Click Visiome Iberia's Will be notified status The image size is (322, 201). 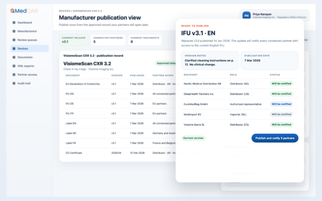click(281, 125)
